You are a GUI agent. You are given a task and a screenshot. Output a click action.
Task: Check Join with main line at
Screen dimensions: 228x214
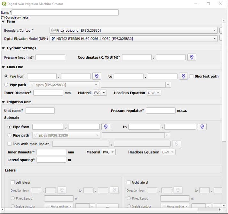10,144
